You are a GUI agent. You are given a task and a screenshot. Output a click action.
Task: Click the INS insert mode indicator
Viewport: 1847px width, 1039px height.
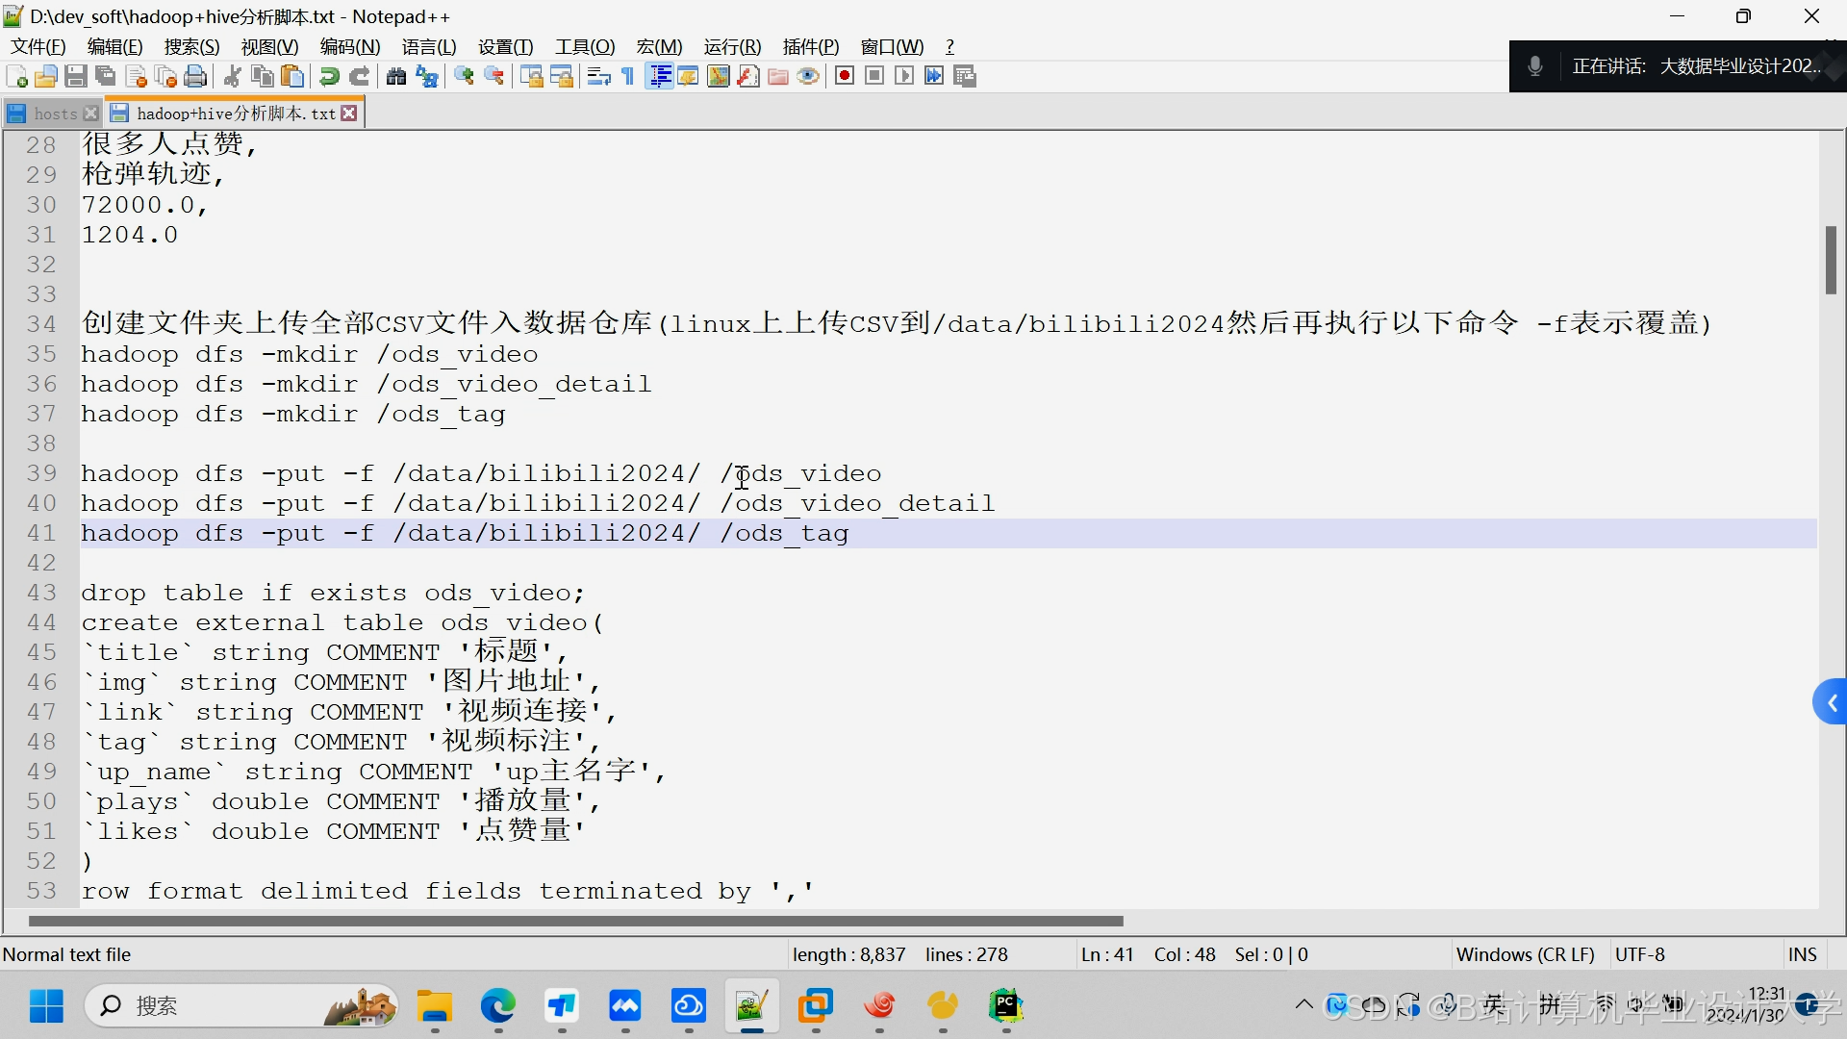click(1802, 954)
